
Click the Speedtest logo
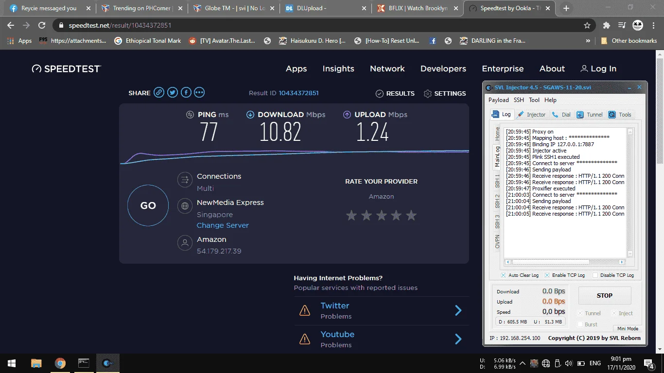pos(66,69)
